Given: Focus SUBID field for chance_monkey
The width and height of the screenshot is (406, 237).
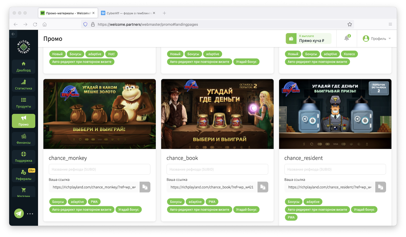Looking at the screenshot, I should [99, 169].
